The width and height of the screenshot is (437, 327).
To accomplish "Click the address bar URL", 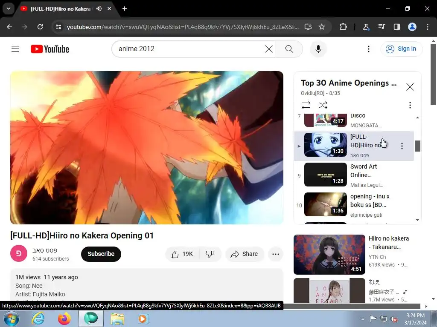I will [183, 27].
